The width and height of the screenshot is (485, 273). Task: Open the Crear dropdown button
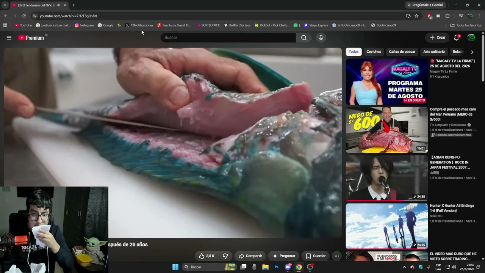(437, 38)
